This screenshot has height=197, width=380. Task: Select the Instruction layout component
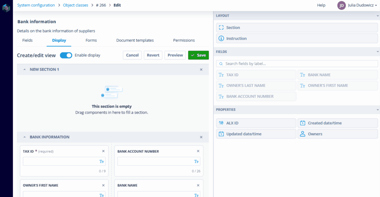[x=297, y=38]
